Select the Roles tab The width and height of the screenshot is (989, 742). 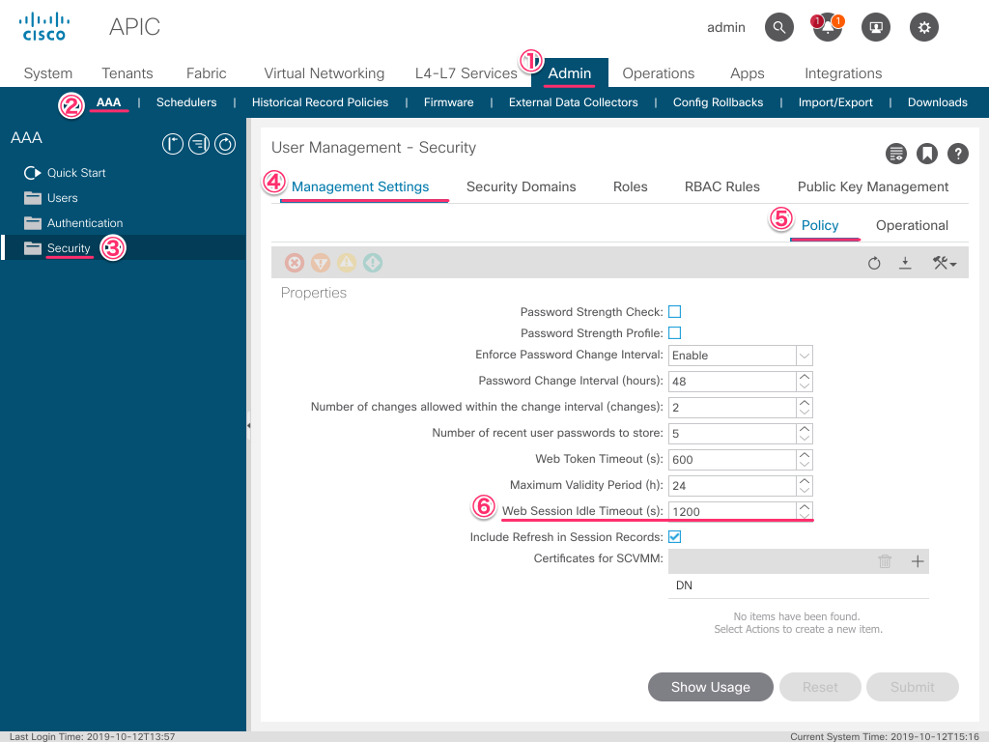point(630,186)
